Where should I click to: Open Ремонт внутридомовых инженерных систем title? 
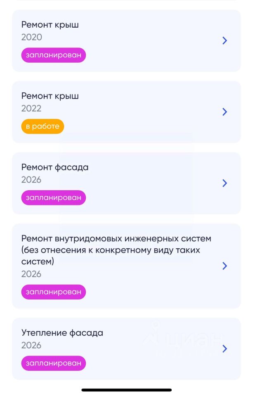point(116,250)
